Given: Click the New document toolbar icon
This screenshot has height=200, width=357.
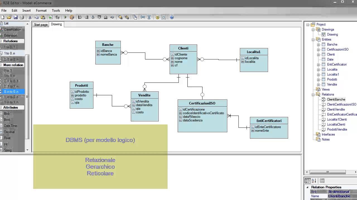Looking at the screenshot, I should 3,17.
